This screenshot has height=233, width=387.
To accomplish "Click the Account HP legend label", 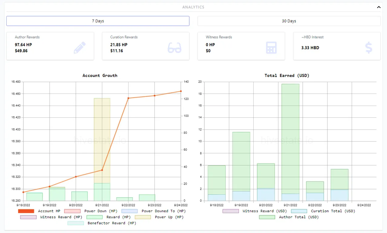I will click(x=49, y=211).
